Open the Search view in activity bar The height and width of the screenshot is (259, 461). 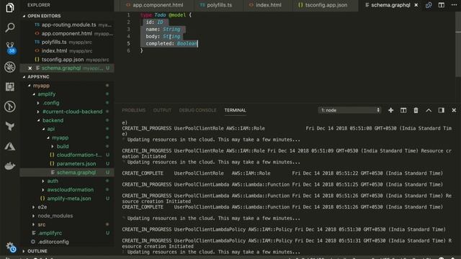tap(9, 27)
